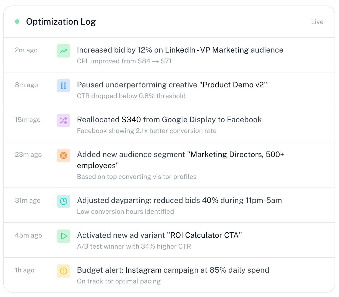Click the blue pause icon for paused creative
339x297 pixels.
(64, 86)
